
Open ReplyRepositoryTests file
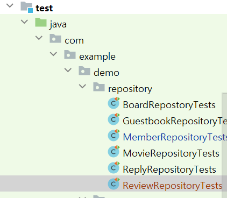click(169, 169)
